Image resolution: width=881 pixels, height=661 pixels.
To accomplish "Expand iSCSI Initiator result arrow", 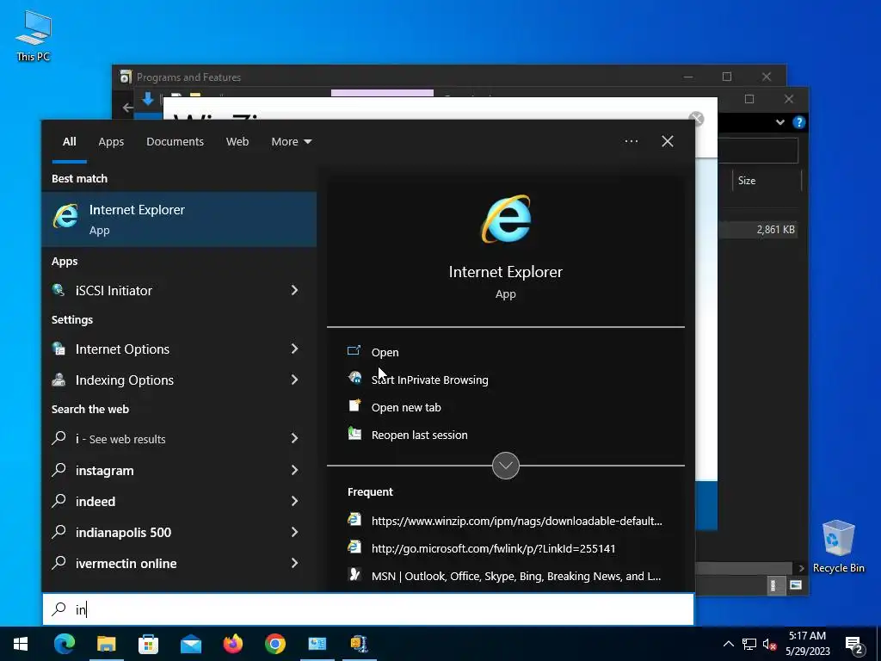I will tap(294, 290).
